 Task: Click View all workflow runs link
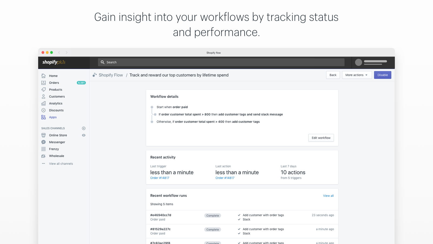coord(328,196)
